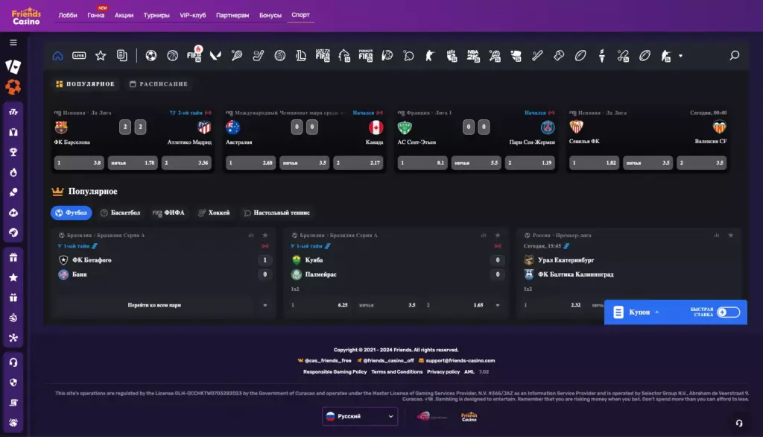Toggle the Быстрая ставка switch
This screenshot has height=437, width=763.
click(728, 312)
